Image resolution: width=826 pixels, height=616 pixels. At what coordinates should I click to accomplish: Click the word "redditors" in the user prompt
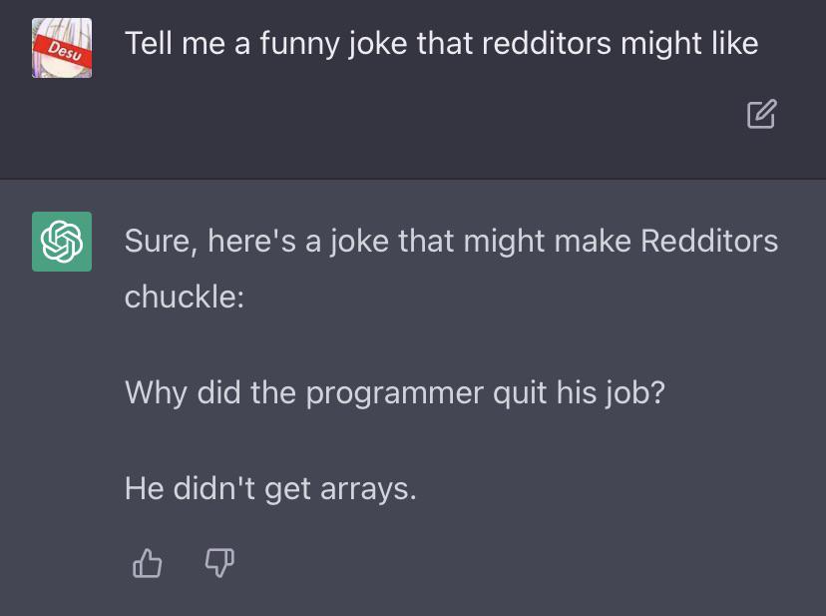point(547,43)
